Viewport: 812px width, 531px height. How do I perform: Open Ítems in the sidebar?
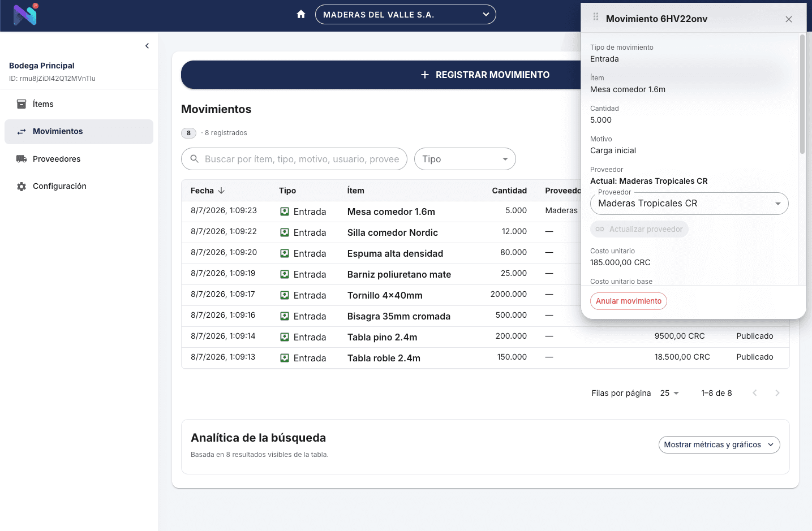[x=79, y=104]
